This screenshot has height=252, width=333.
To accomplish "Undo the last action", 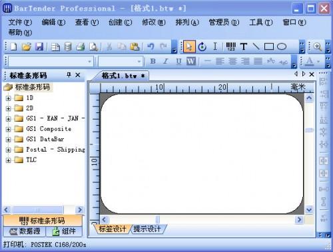I will pyautogui.click(x=151, y=47).
